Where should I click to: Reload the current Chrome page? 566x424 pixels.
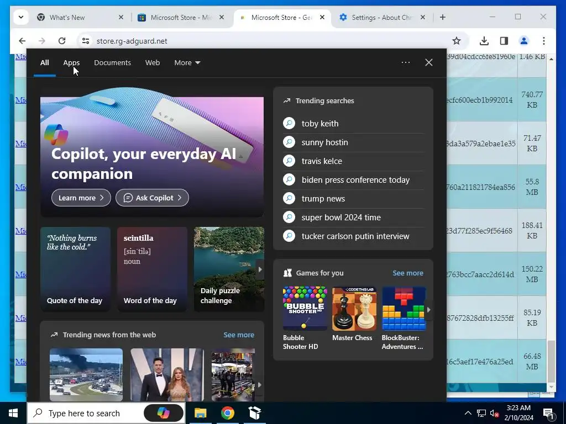pyautogui.click(x=62, y=41)
